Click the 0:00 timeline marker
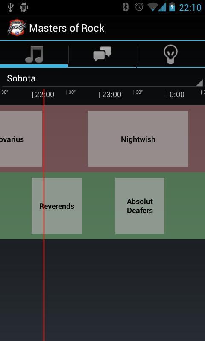The image size is (205, 341). tap(176, 95)
